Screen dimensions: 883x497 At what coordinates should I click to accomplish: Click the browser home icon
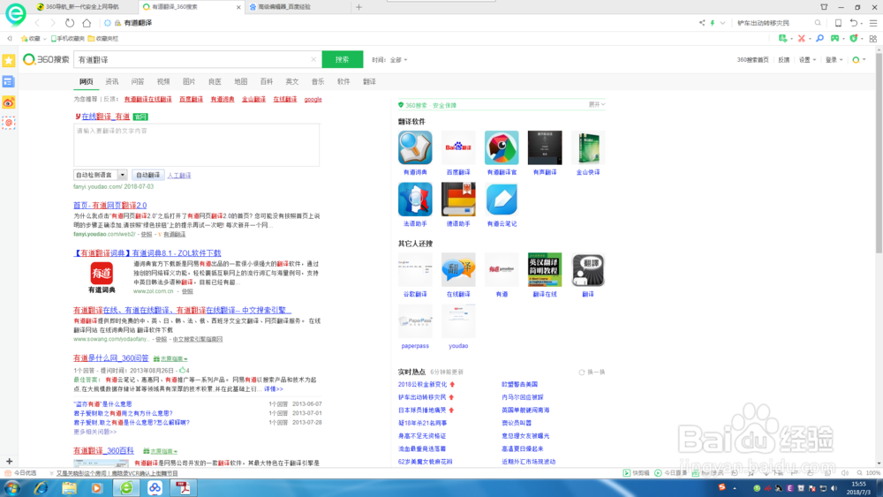pos(87,23)
